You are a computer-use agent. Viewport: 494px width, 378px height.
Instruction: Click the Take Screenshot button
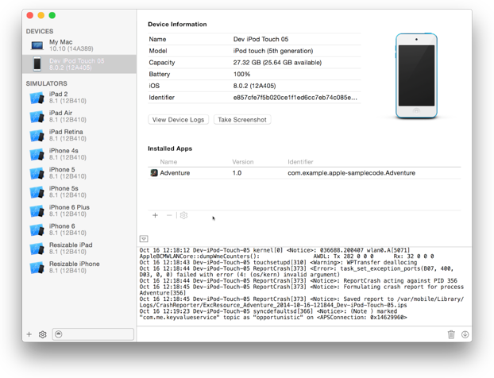click(242, 120)
